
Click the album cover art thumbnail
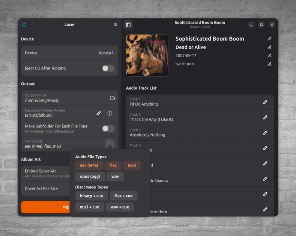147,55
